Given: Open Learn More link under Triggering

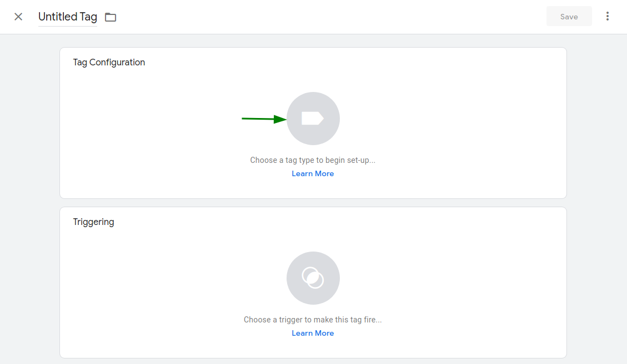Looking at the screenshot, I should 313,334.
